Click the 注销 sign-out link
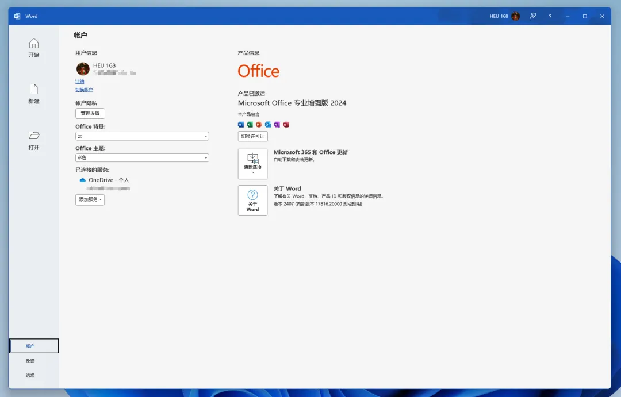 (x=79, y=82)
